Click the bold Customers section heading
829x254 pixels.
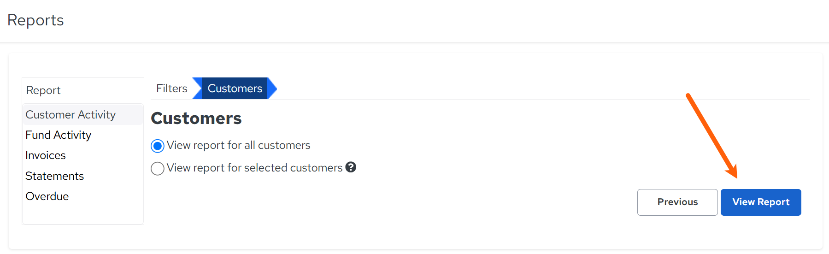click(196, 118)
